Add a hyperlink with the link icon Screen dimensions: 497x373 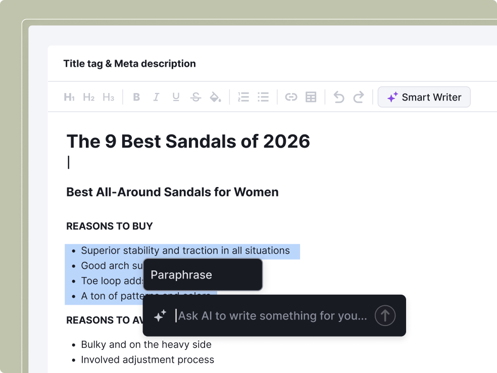point(291,98)
